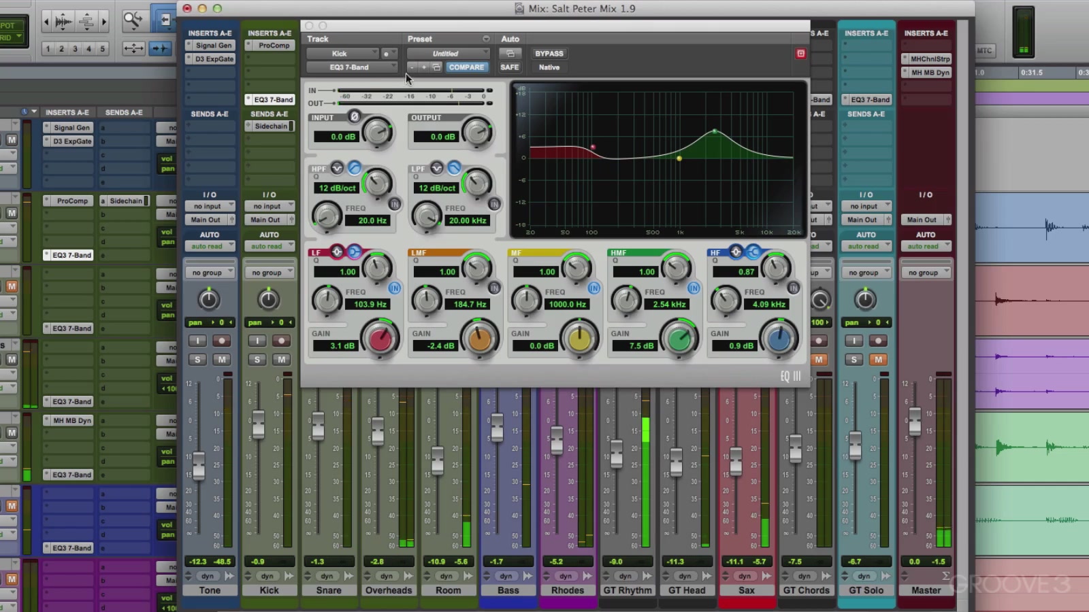Viewport: 1089px width, 612px height.
Task: Select the HPF notch filter type icon
Action: pyautogui.click(x=337, y=168)
